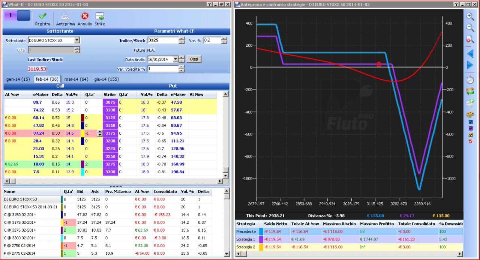Increase the Indice/Stock value with the up stepper

(x=182, y=39)
